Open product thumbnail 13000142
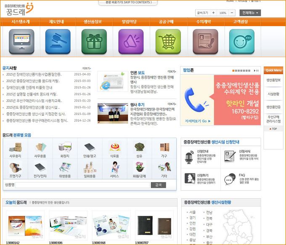This screenshot has height=245, width=286. coord(25,226)
